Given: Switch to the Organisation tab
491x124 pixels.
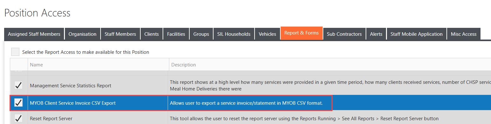Looking at the screenshot, I should [82, 34].
